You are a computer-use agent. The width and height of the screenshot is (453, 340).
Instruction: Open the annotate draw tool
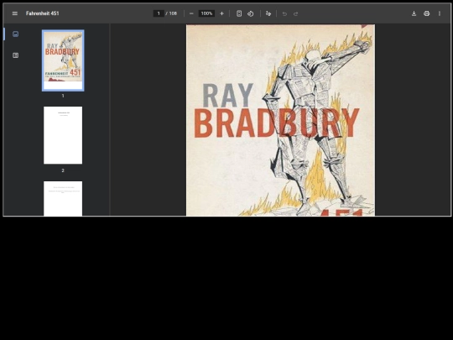point(268,13)
